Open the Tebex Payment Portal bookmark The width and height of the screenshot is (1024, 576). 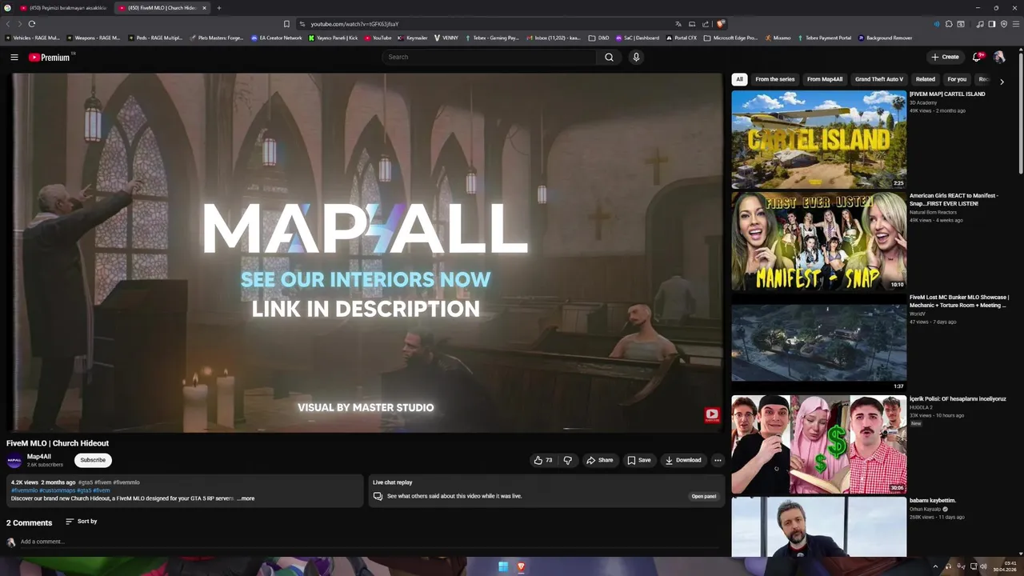[x=824, y=38]
